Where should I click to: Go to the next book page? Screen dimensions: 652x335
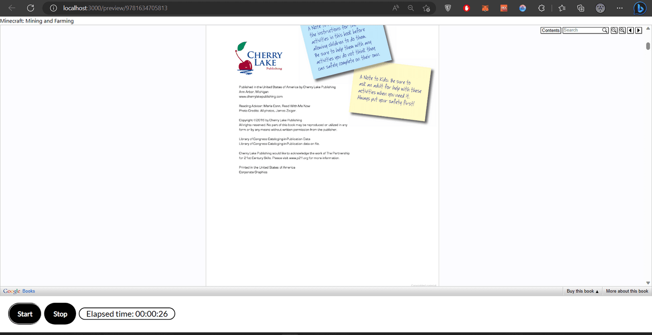(x=638, y=30)
